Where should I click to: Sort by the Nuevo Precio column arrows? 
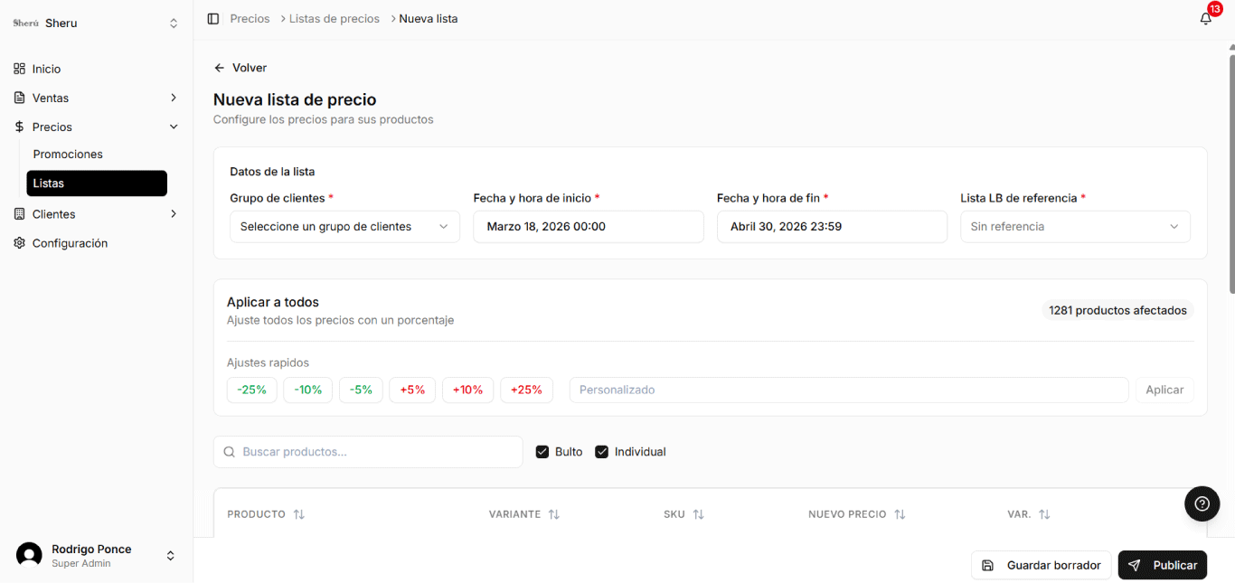[x=900, y=514]
